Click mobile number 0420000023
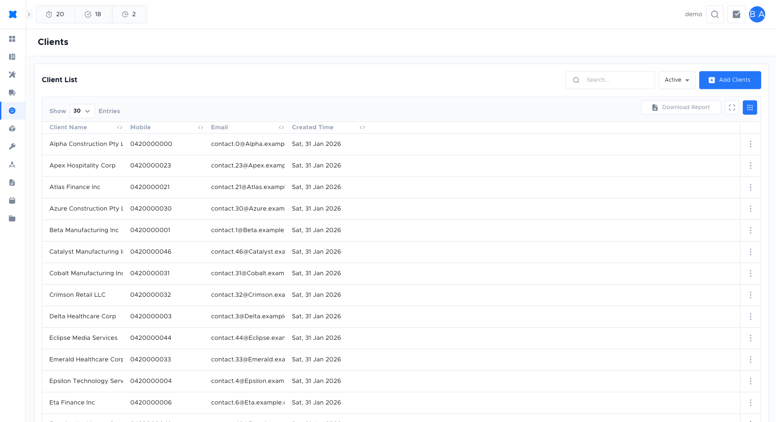Screen dimensions: 776x422 coord(151,166)
